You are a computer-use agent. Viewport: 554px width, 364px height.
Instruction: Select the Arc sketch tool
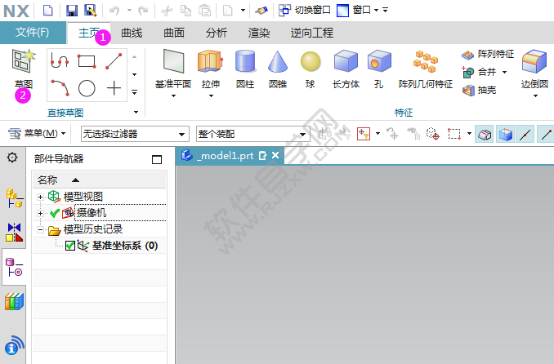pos(60,88)
